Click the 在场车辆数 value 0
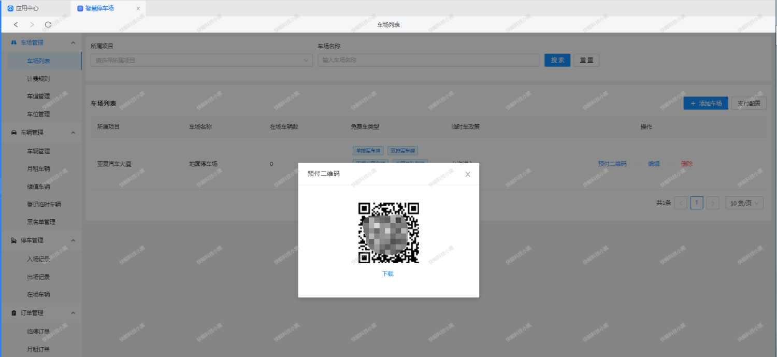 (x=271, y=164)
